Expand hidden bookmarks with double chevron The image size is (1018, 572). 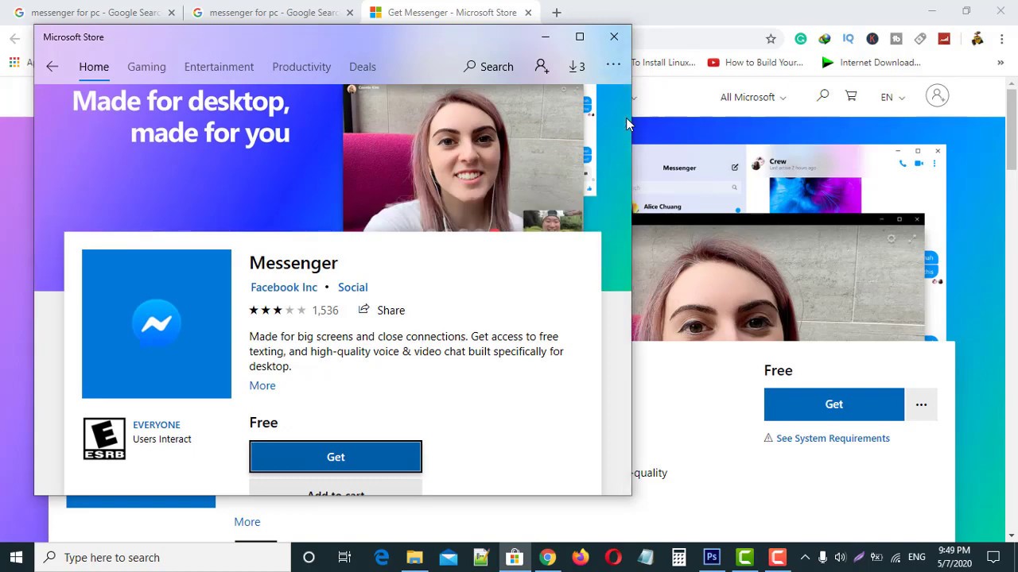click(x=1001, y=63)
